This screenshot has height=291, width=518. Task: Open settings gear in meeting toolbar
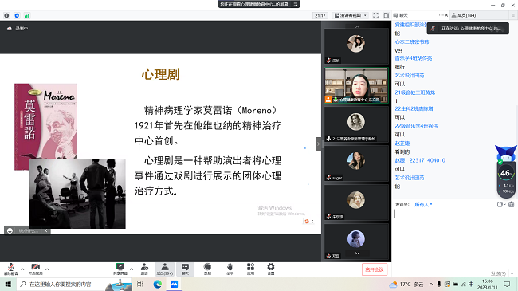click(x=271, y=269)
